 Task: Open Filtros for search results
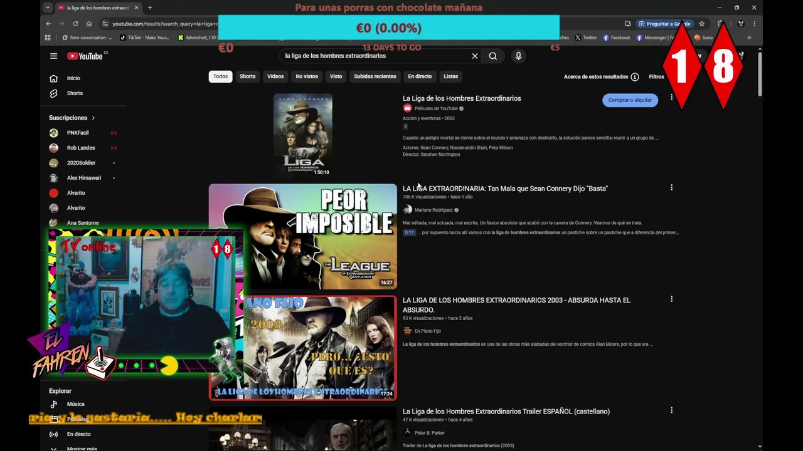click(x=656, y=76)
